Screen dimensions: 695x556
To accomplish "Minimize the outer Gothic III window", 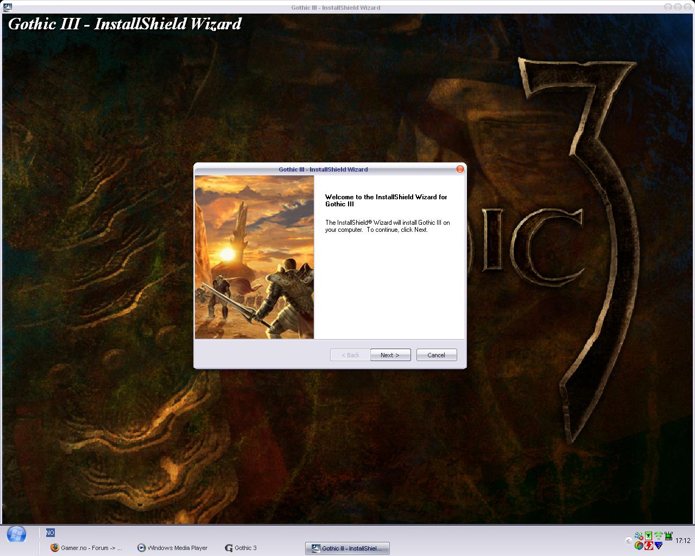I will [668, 7].
